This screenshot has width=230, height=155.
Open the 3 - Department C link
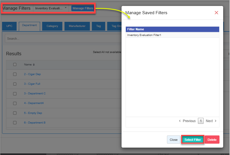click(35, 94)
